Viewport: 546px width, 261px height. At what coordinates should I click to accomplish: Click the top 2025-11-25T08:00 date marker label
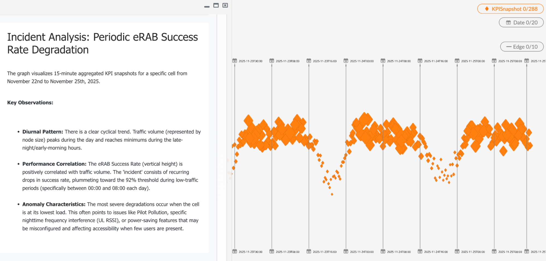pos(510,61)
